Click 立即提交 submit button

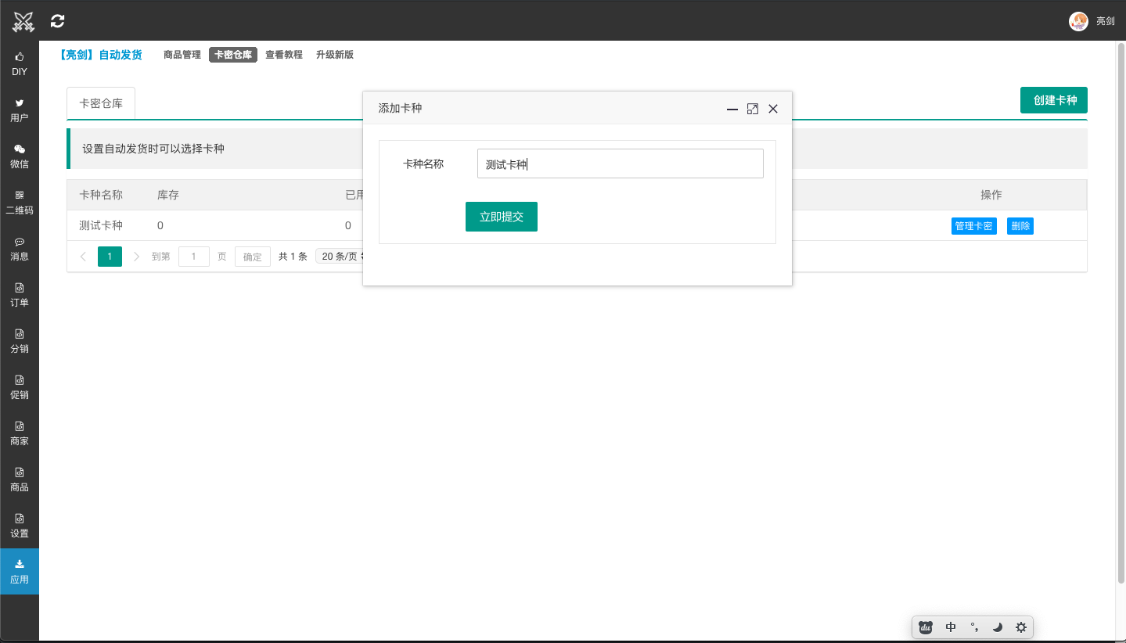502,217
